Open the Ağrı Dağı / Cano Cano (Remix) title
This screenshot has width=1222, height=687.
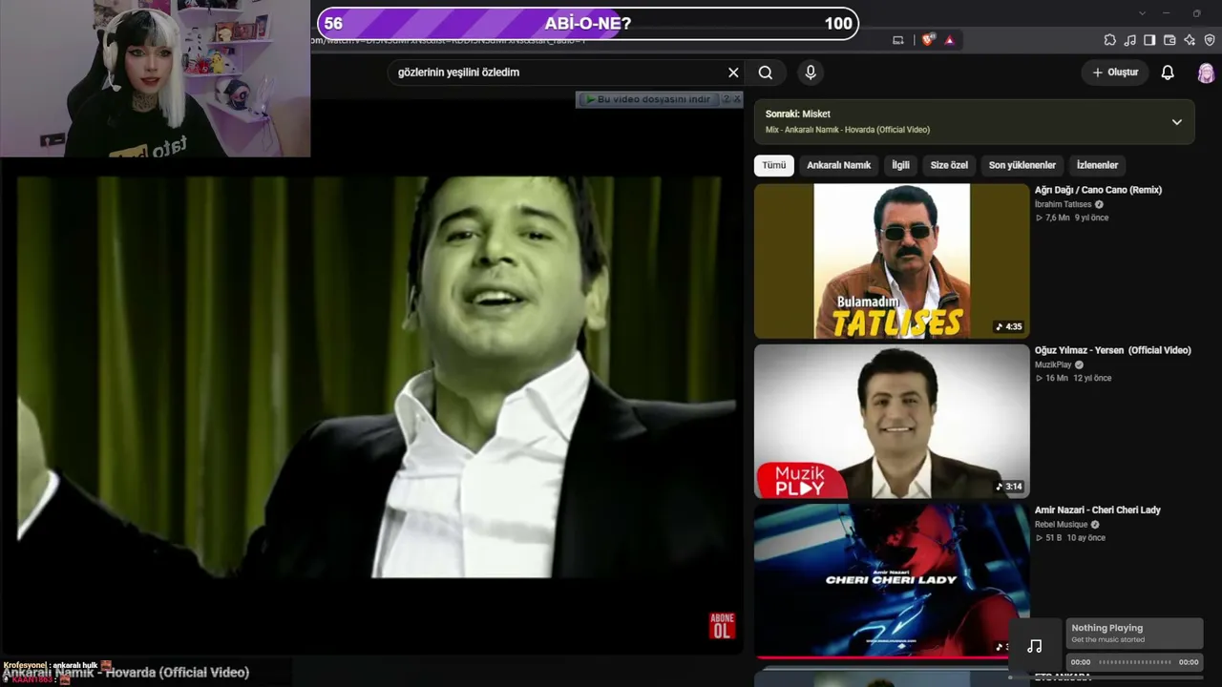(1098, 190)
